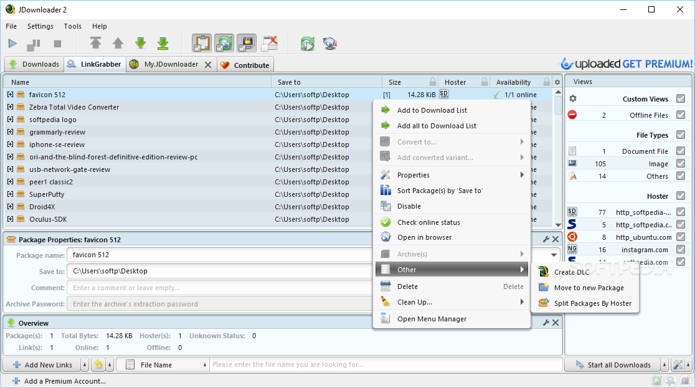This screenshot has width=695, height=388.
Task: Open the File Name search type dropdown
Action: click(162, 364)
